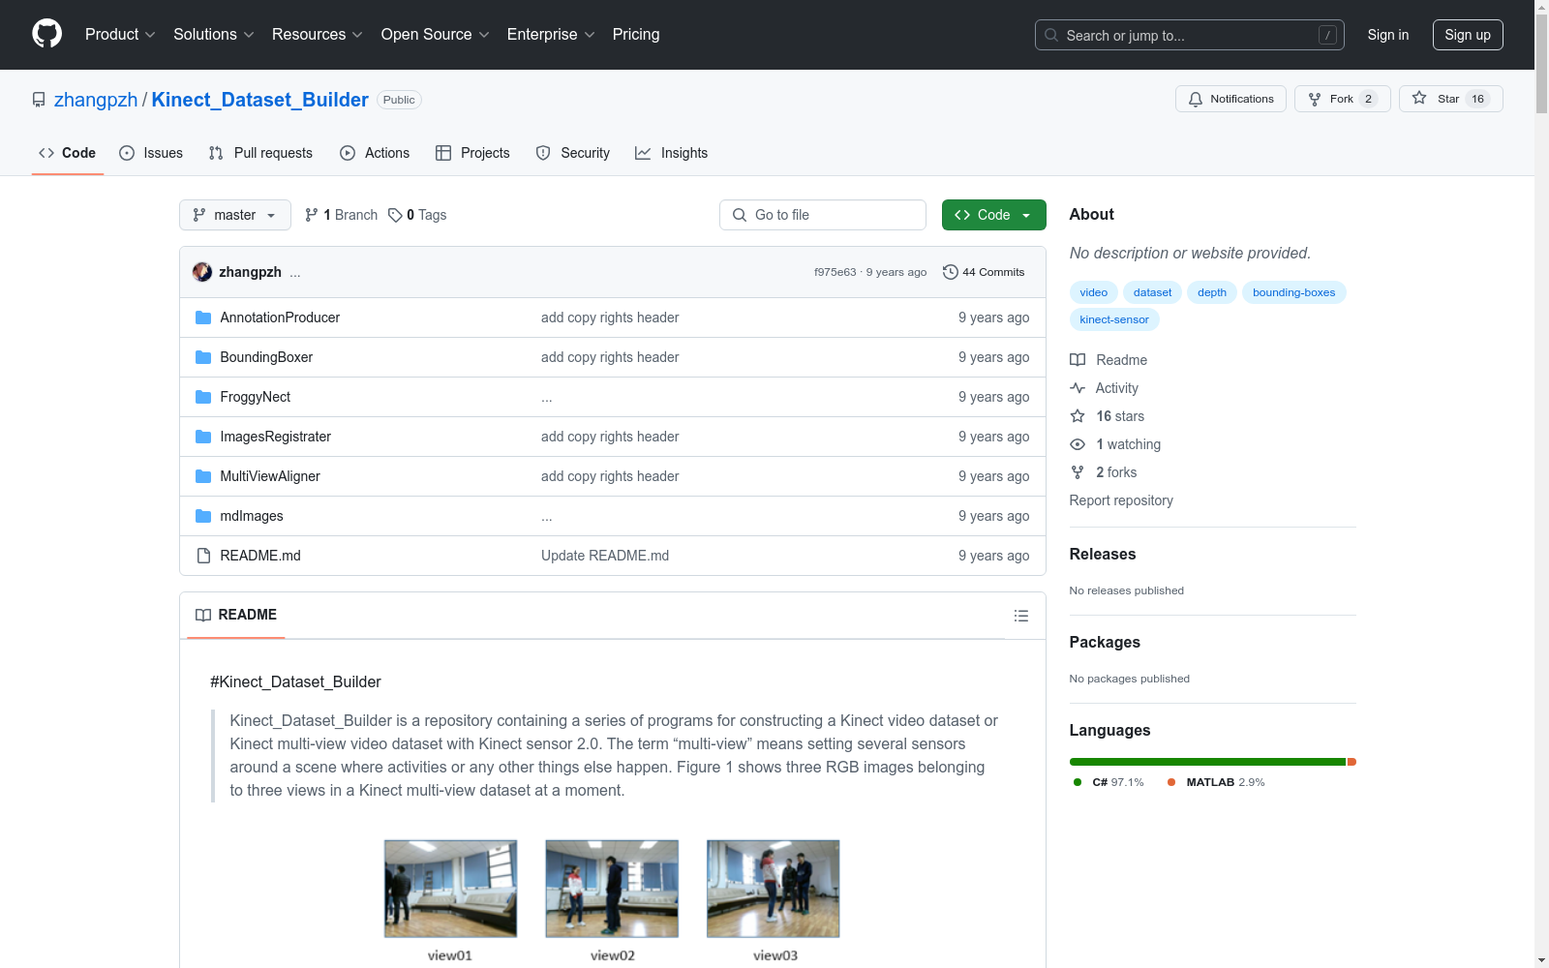Switch to the Issues tab

151,153
